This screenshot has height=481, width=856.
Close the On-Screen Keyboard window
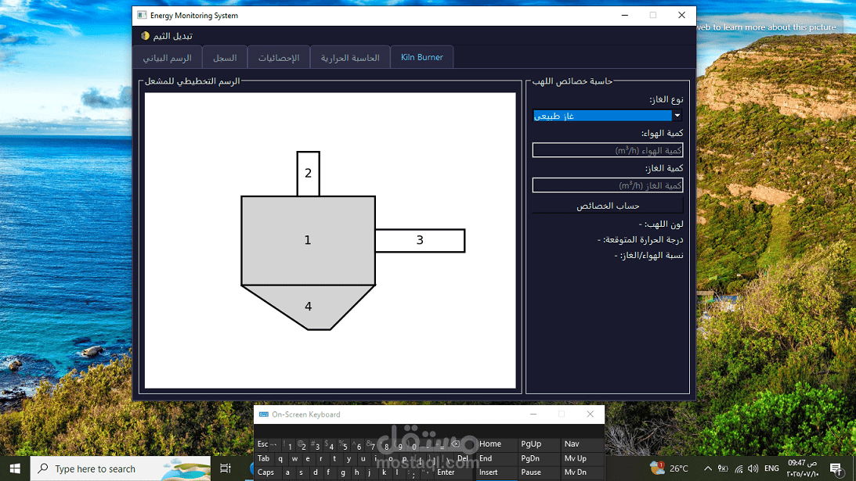pos(591,415)
